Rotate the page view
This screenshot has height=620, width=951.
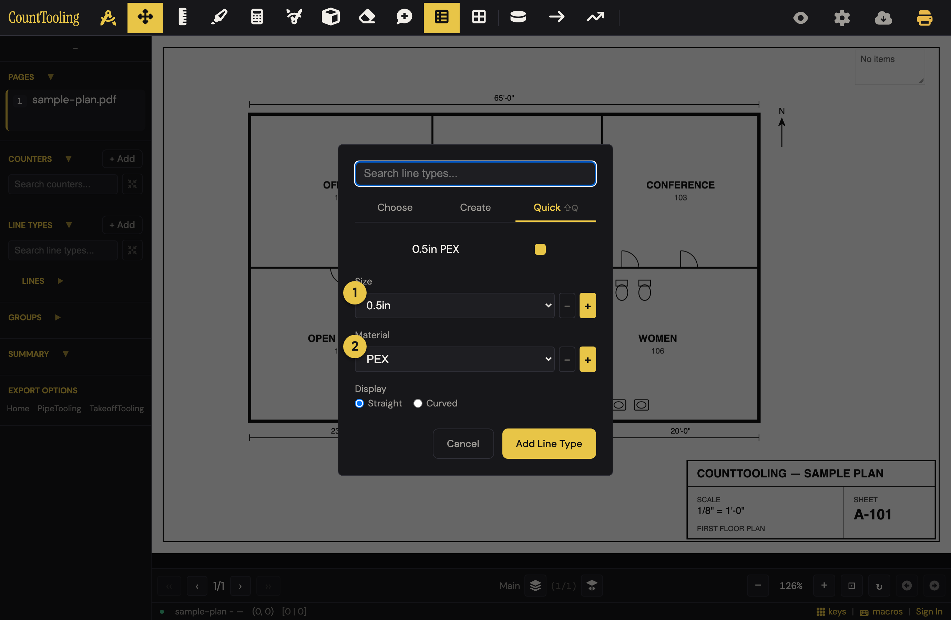pyautogui.click(x=879, y=586)
